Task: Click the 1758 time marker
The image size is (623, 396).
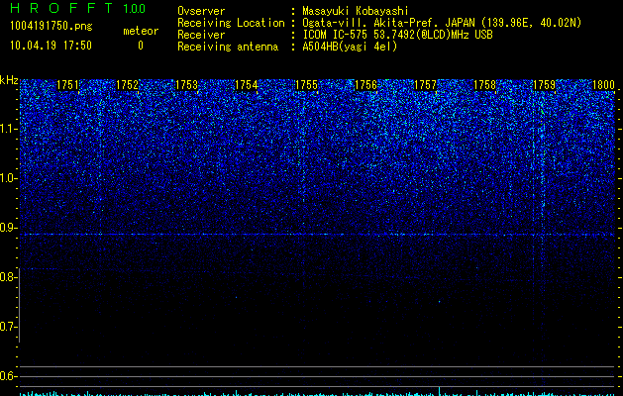Action: pyautogui.click(x=484, y=85)
